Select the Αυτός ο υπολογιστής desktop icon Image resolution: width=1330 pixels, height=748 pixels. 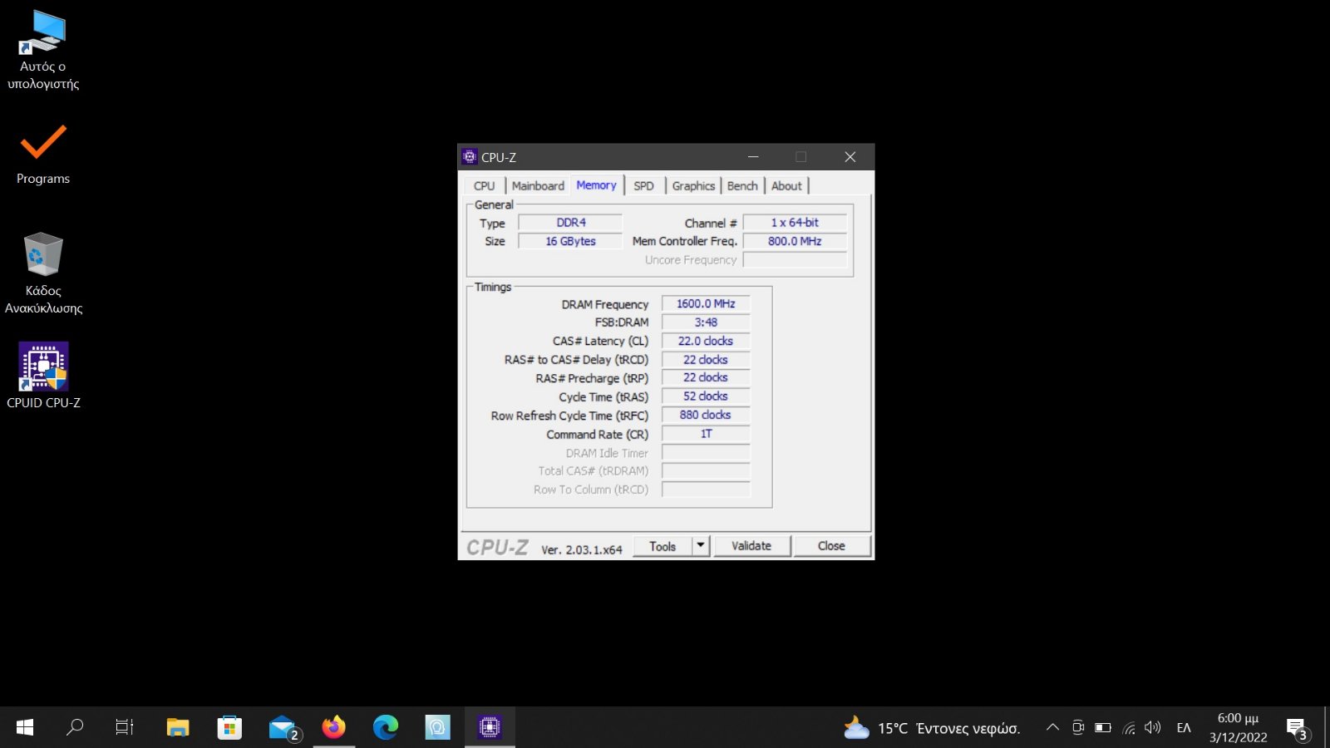(x=43, y=50)
